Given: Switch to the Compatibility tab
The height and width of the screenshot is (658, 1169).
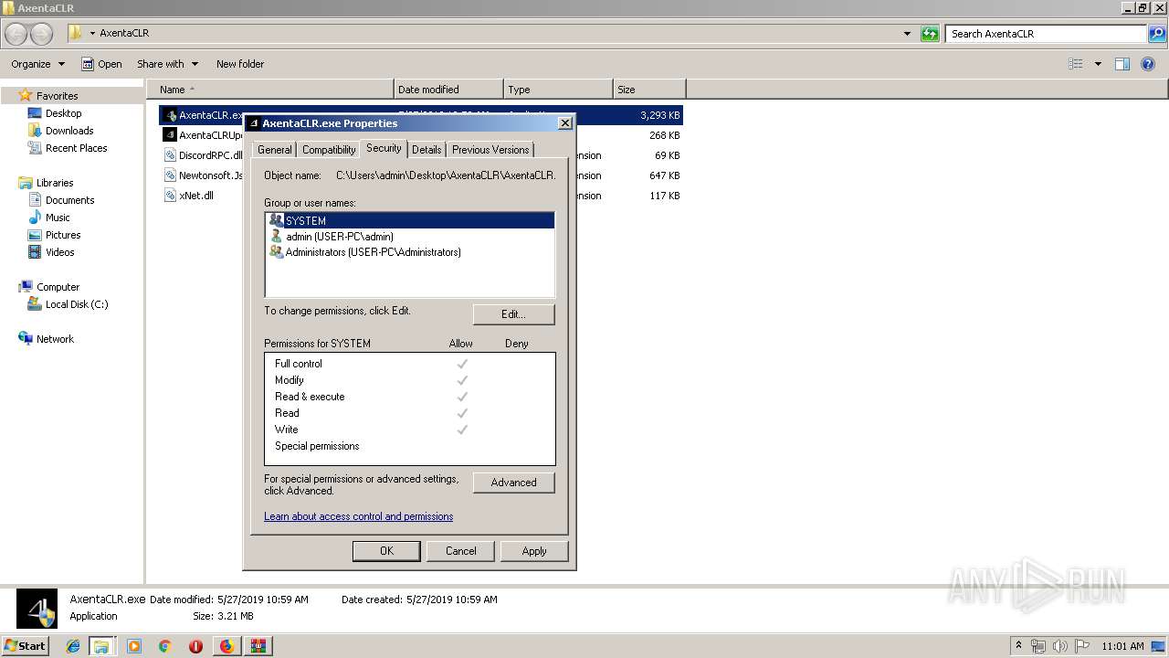Looking at the screenshot, I should point(329,150).
